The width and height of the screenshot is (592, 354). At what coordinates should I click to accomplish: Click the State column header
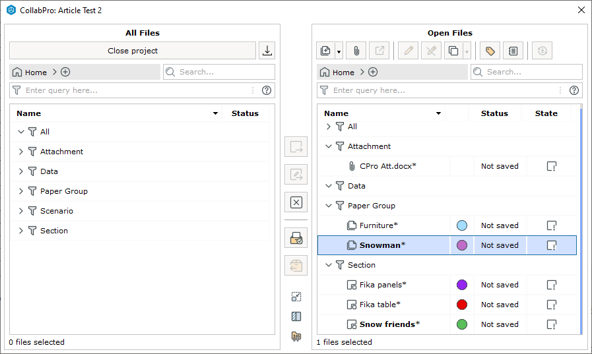pos(546,113)
